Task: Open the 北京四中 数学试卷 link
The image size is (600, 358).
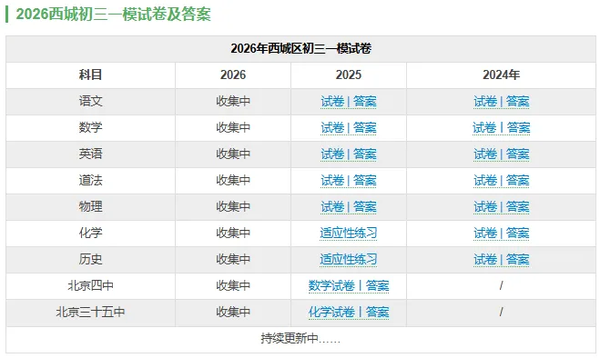Action: [331, 286]
